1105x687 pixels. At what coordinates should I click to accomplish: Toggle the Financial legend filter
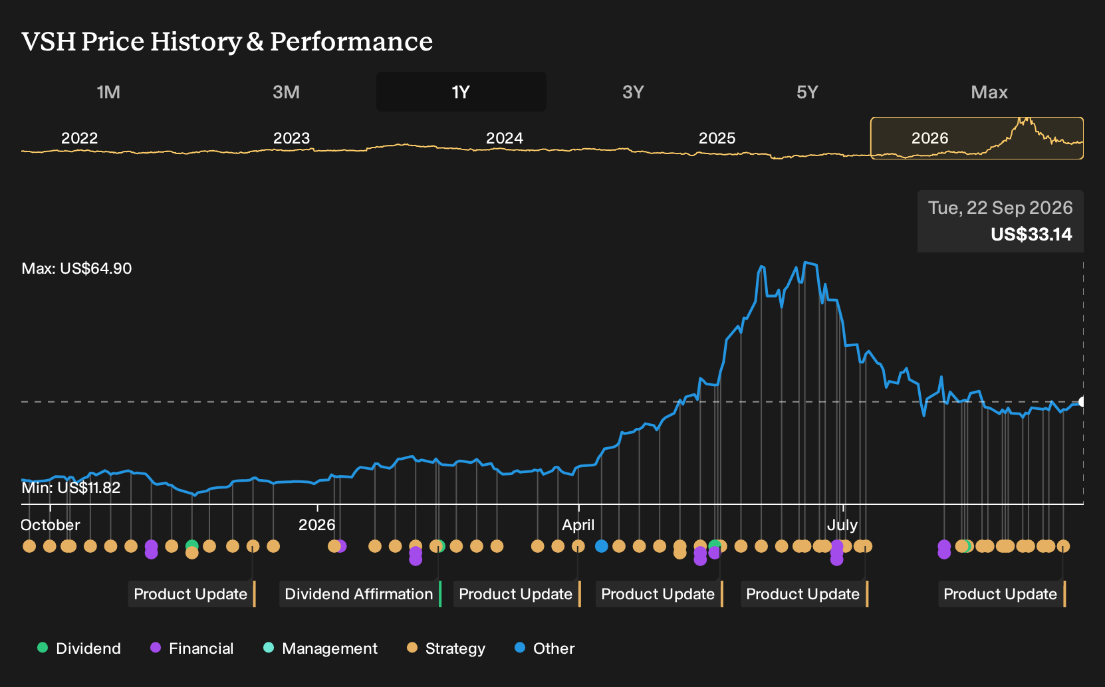(192, 648)
